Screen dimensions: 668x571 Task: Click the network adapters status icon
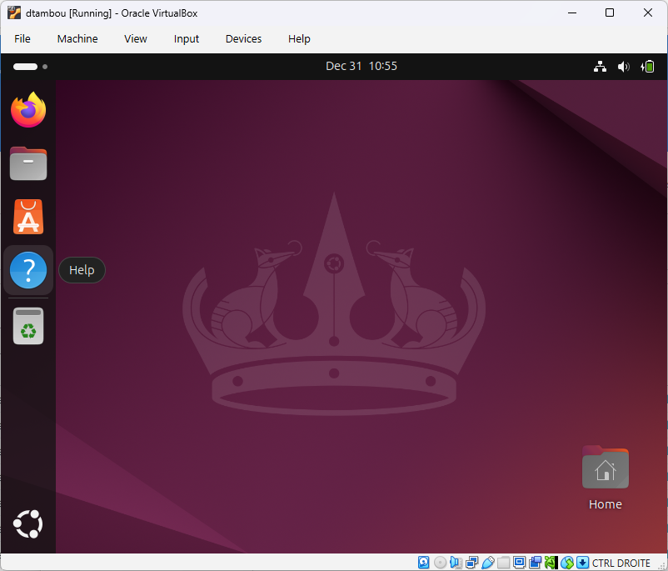472,563
